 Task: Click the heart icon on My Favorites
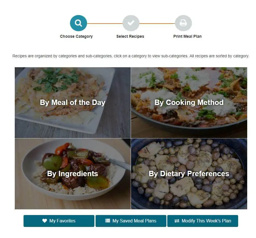45,221
